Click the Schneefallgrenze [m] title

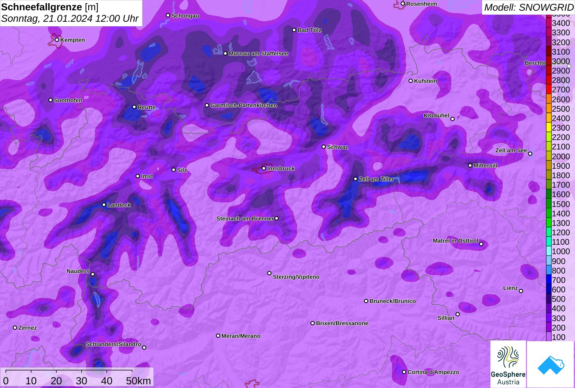click(50, 7)
